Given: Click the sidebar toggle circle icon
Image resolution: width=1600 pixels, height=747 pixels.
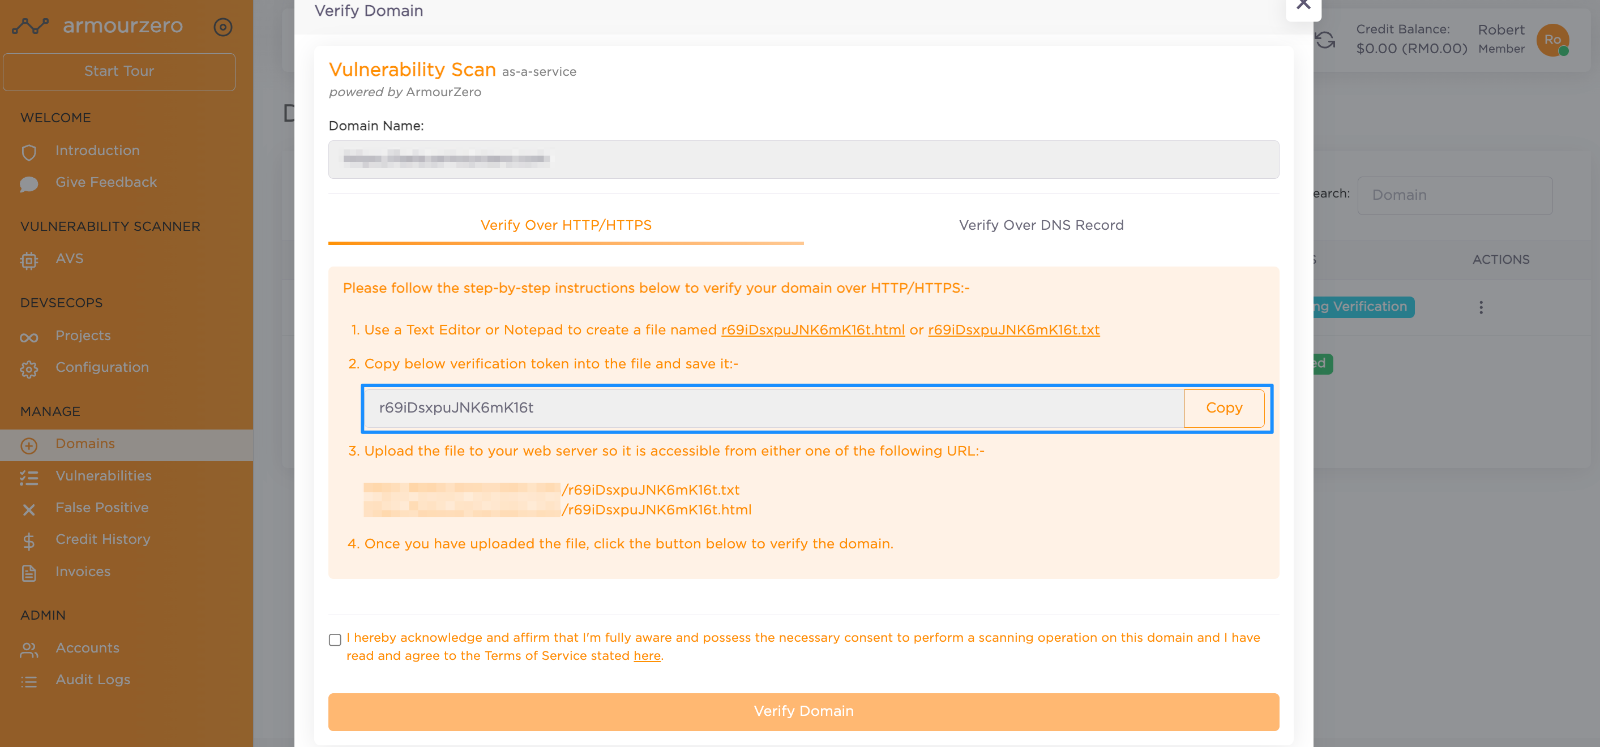Looking at the screenshot, I should click(223, 27).
